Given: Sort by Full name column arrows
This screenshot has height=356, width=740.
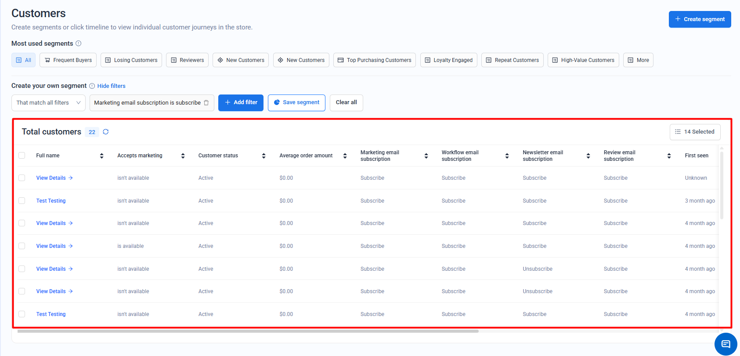Looking at the screenshot, I should 102,156.
